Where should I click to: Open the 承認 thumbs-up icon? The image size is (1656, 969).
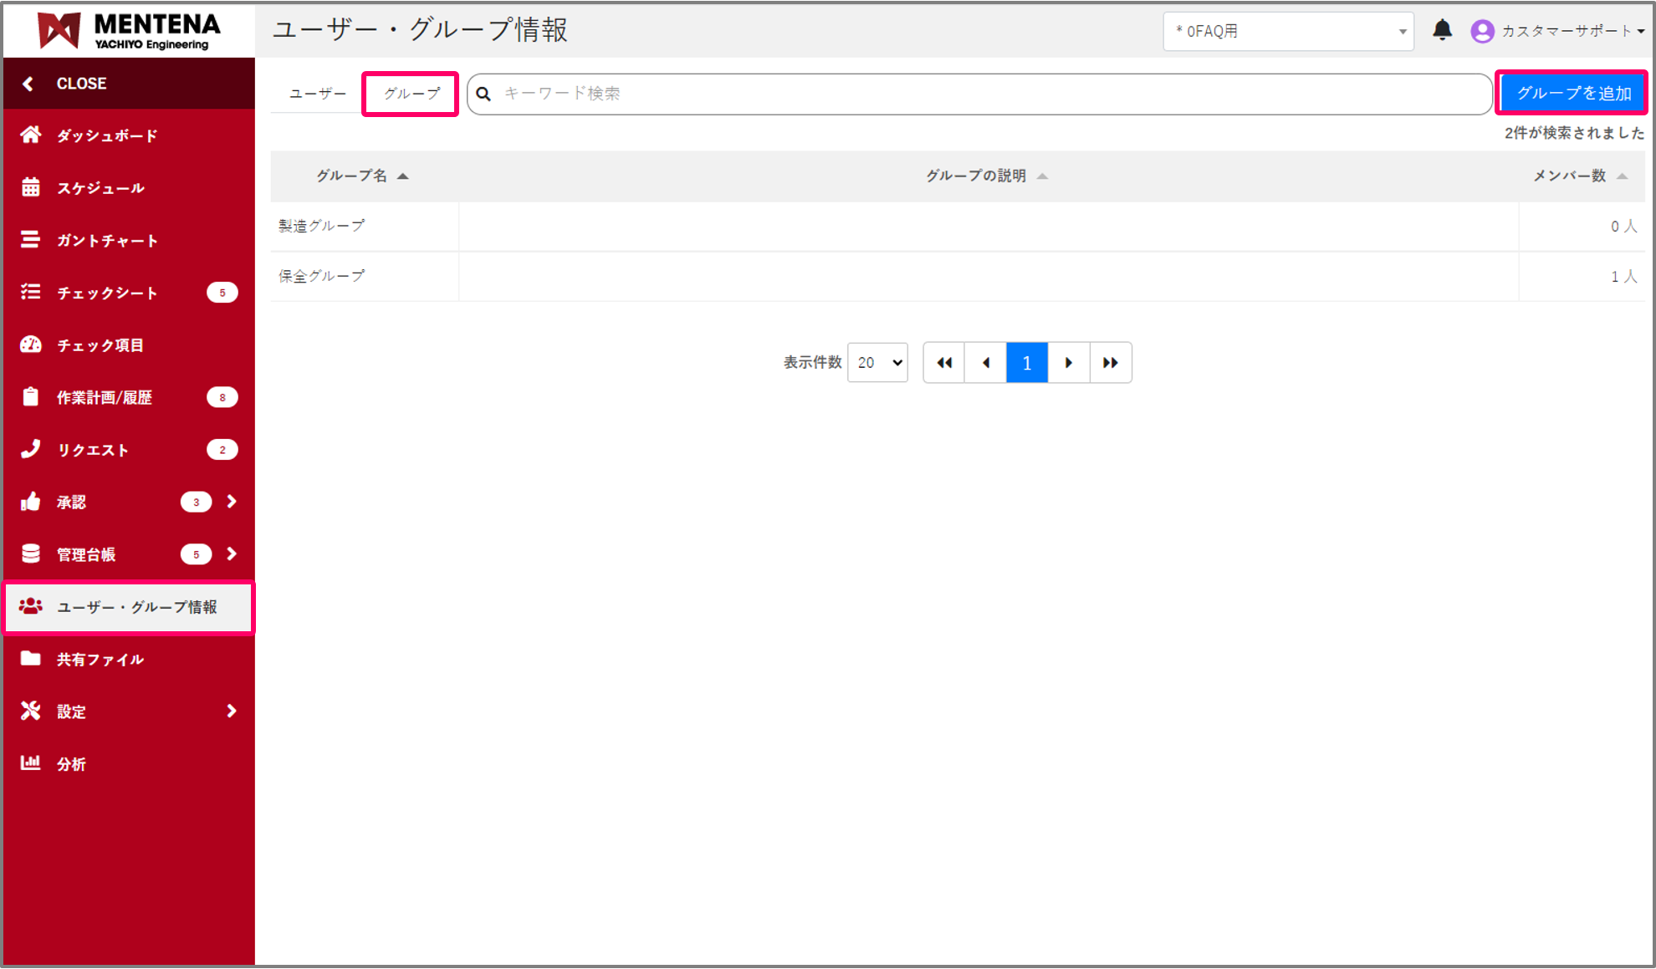tap(31, 502)
